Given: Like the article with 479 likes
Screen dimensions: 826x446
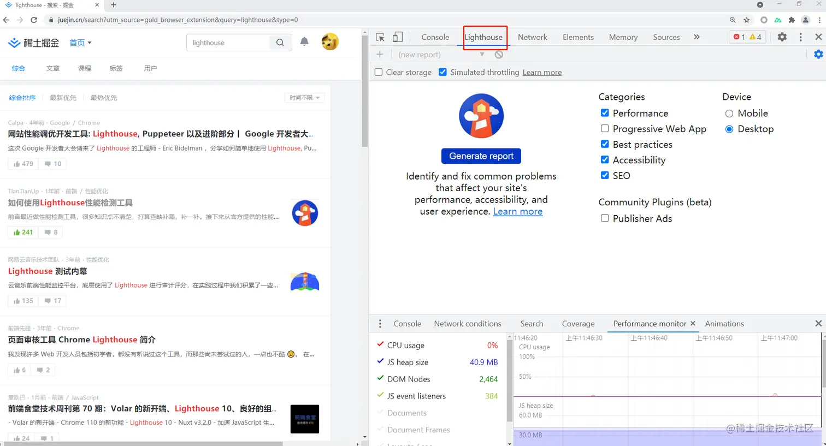Looking at the screenshot, I should [23, 164].
